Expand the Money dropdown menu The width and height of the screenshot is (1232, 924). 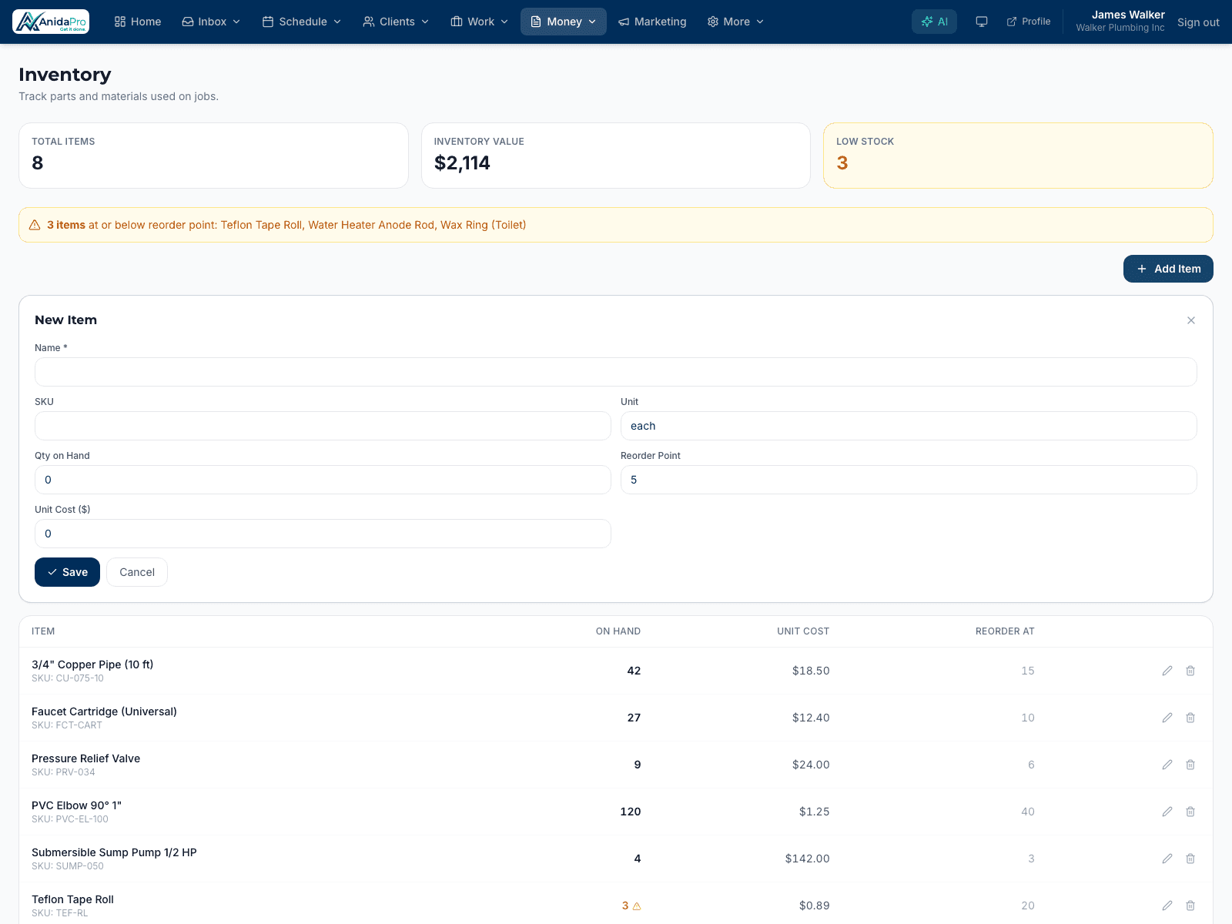pos(564,22)
